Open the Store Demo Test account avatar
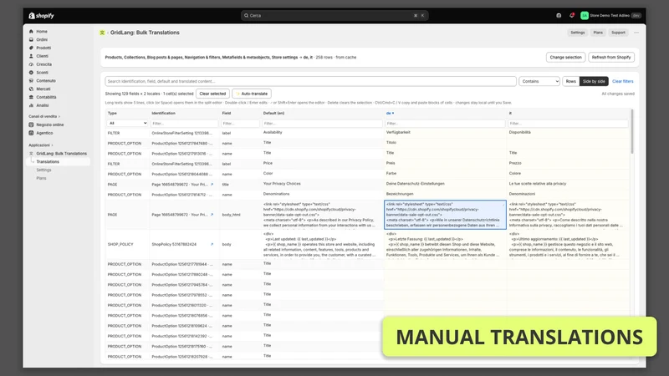Screen dimensions: 669x376 [585, 16]
